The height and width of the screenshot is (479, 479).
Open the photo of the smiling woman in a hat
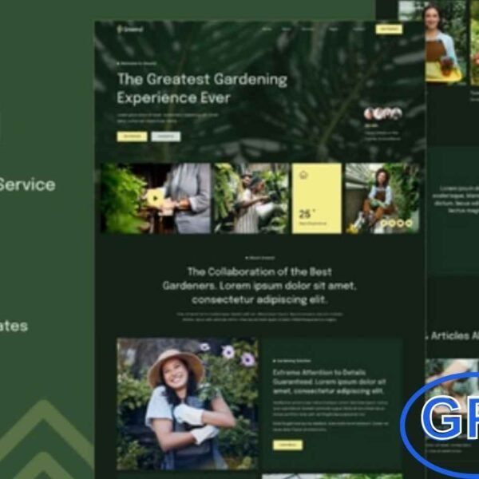tap(188, 403)
